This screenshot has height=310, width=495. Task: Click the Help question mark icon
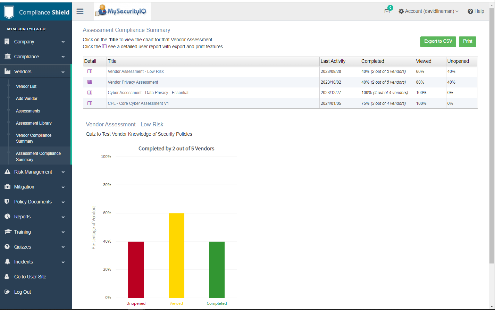pos(470,11)
